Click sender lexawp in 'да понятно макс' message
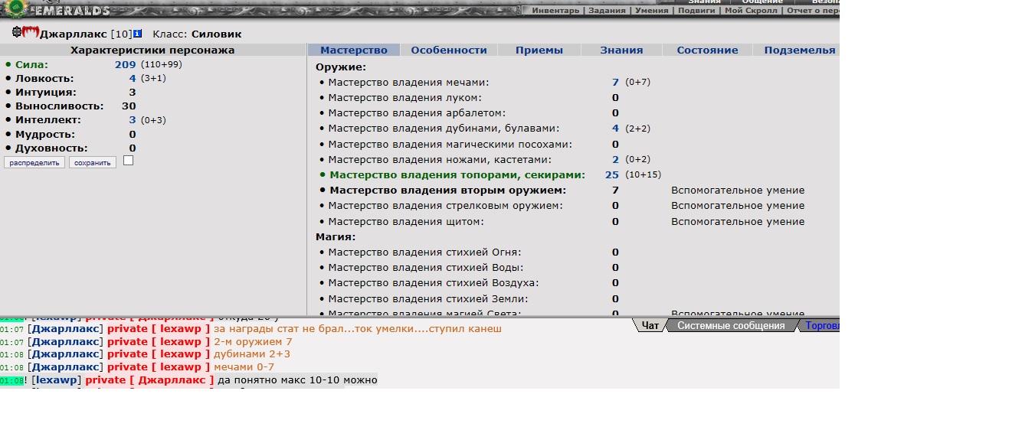The height and width of the screenshot is (443, 1035). tap(56, 379)
